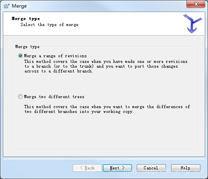Click the 'Merge' window title text
The image size is (208, 179).
(x=19, y=6)
